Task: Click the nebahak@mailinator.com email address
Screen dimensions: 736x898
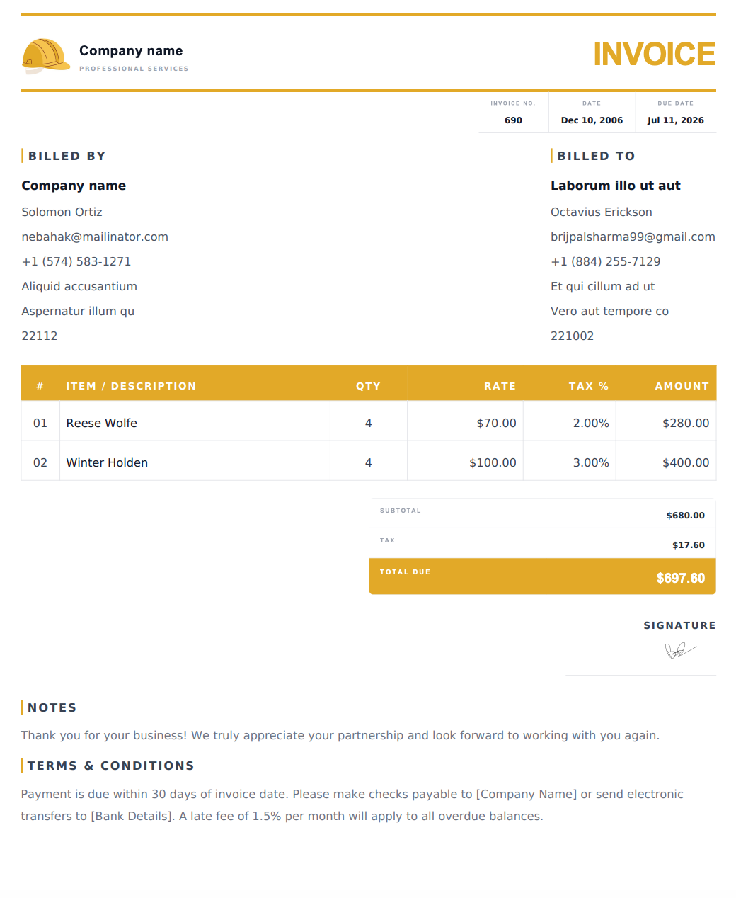Action: pos(95,237)
